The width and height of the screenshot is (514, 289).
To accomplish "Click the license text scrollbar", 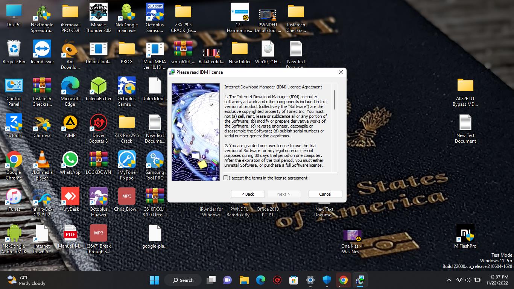I will [x=334, y=100].
